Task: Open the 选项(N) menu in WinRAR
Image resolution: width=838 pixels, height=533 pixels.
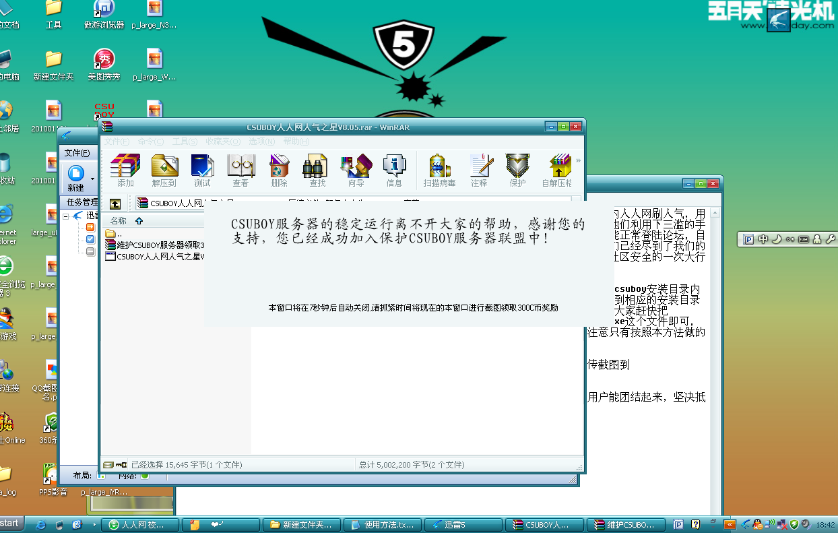Action: (x=262, y=142)
